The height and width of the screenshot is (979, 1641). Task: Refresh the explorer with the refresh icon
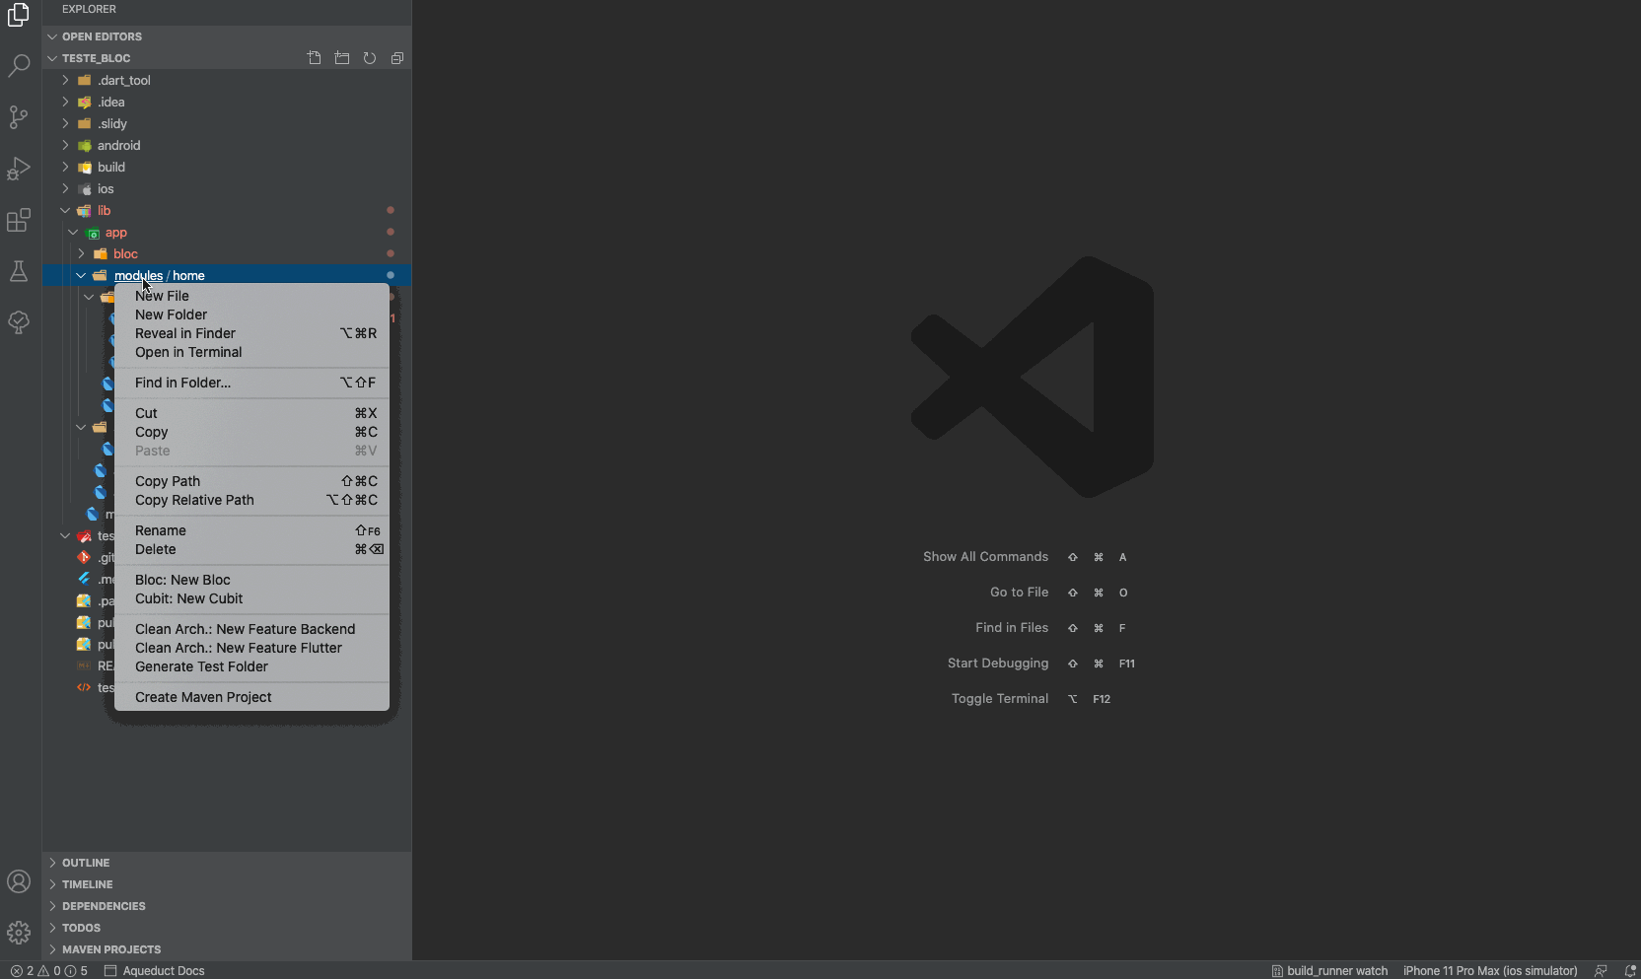[x=370, y=58]
